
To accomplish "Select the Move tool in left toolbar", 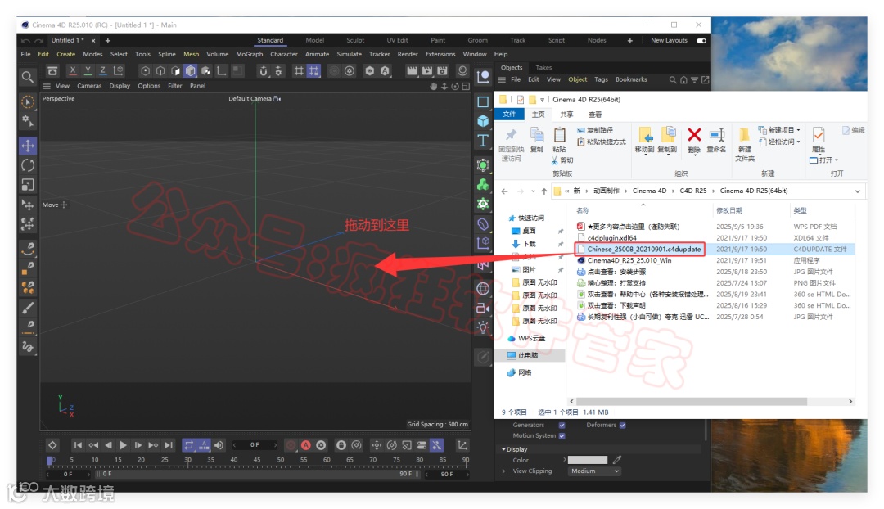I will pos(28,146).
